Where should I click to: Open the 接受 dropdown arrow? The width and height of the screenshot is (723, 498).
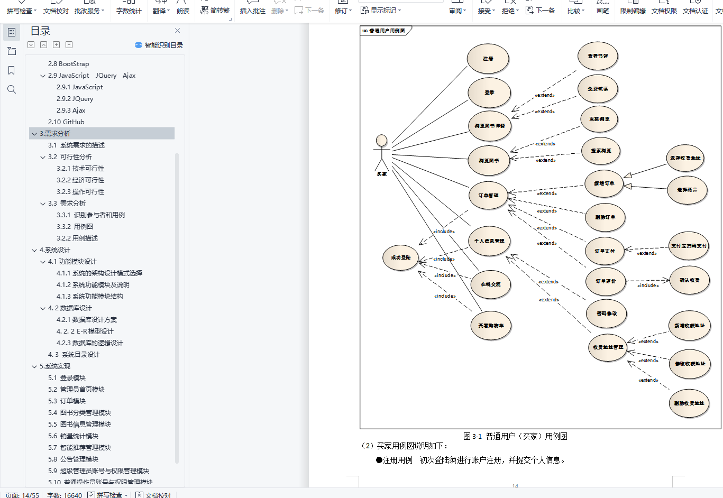coord(493,11)
